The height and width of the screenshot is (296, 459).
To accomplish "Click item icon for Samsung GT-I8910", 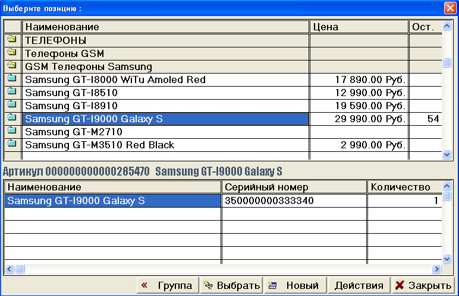I will 12,104.
